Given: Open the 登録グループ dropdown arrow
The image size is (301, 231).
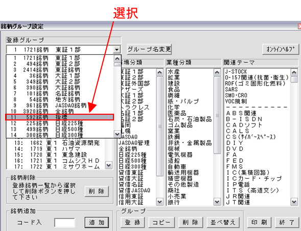Looking at the screenshot, I should [117, 50].
